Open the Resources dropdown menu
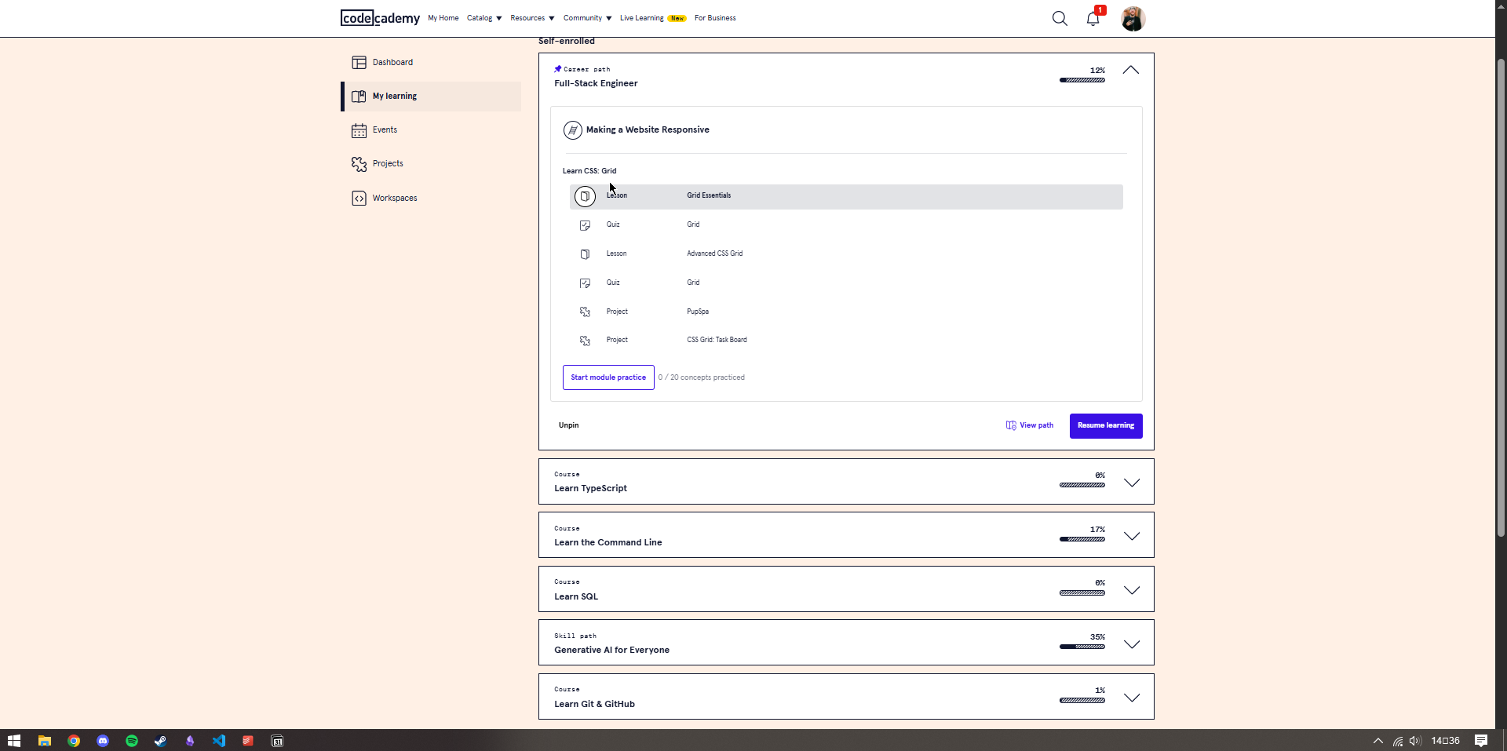Image resolution: width=1507 pixels, height=751 pixels. click(x=532, y=18)
